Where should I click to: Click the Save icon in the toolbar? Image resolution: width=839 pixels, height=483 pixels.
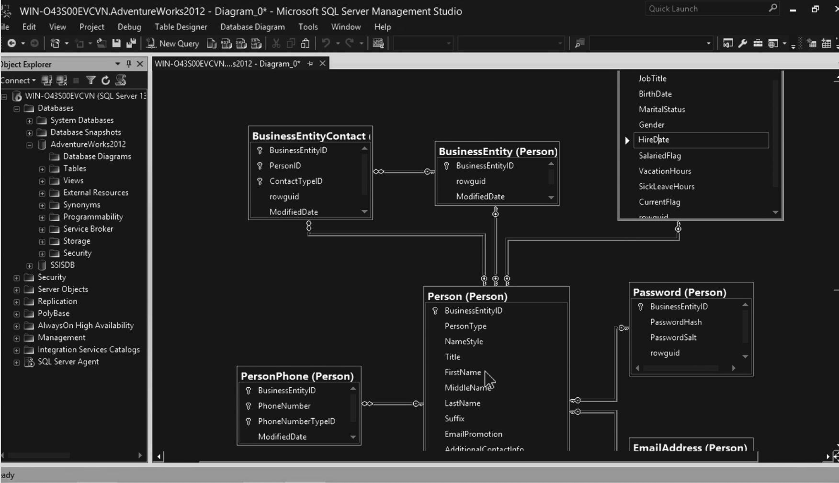(x=116, y=44)
